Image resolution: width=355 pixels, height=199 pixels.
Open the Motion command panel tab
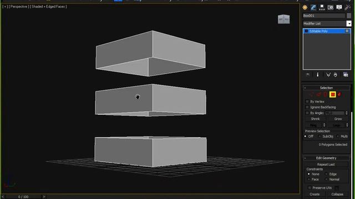(331, 7)
